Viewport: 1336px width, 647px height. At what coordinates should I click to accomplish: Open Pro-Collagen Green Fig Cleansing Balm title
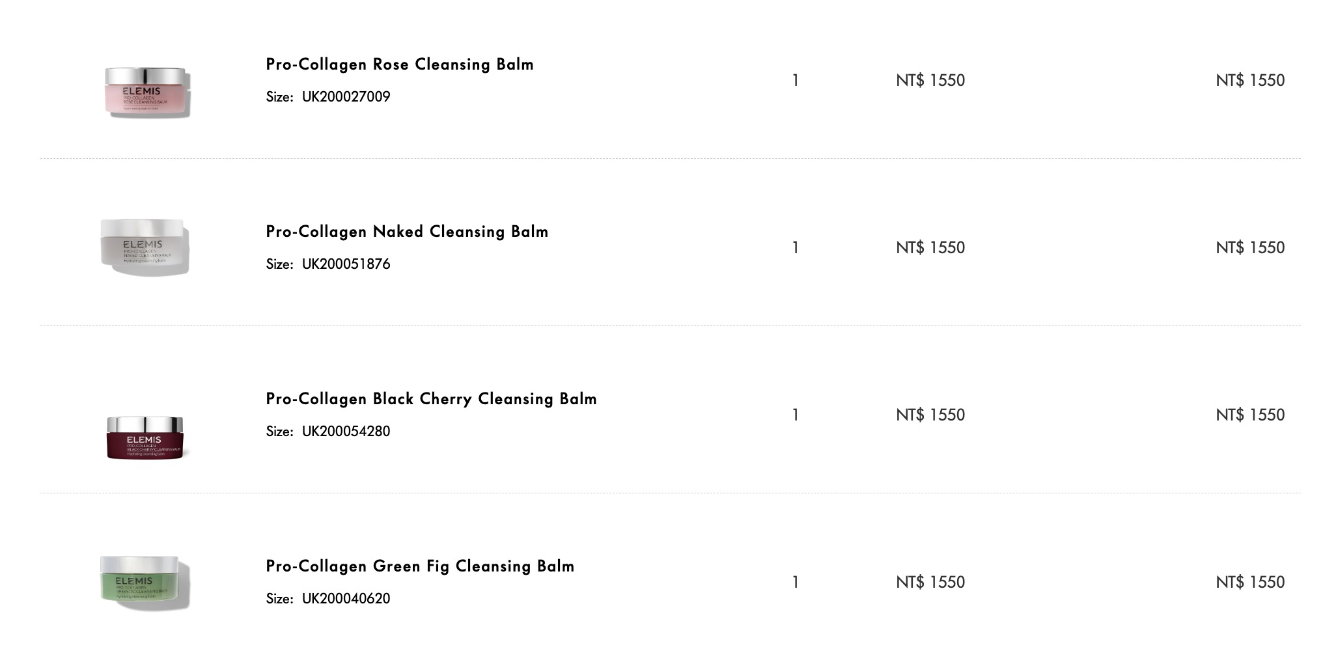coord(420,566)
